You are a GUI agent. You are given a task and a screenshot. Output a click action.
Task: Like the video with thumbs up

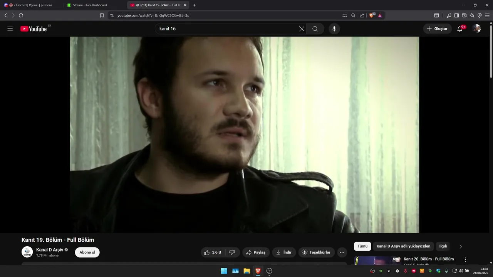click(213, 252)
